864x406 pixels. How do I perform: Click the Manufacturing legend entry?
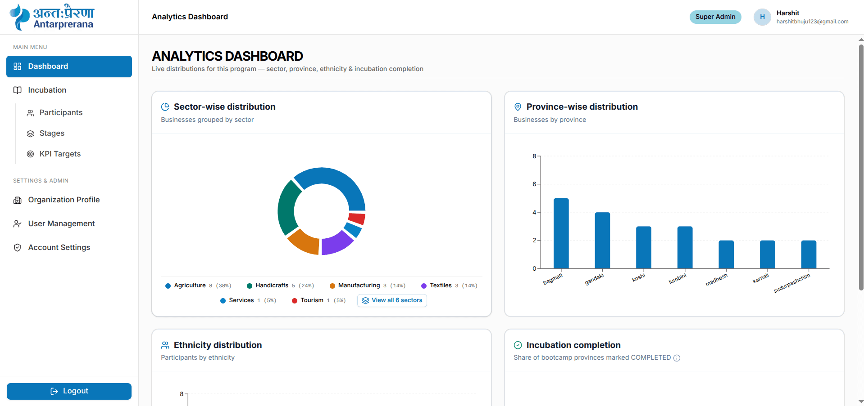tap(368, 286)
